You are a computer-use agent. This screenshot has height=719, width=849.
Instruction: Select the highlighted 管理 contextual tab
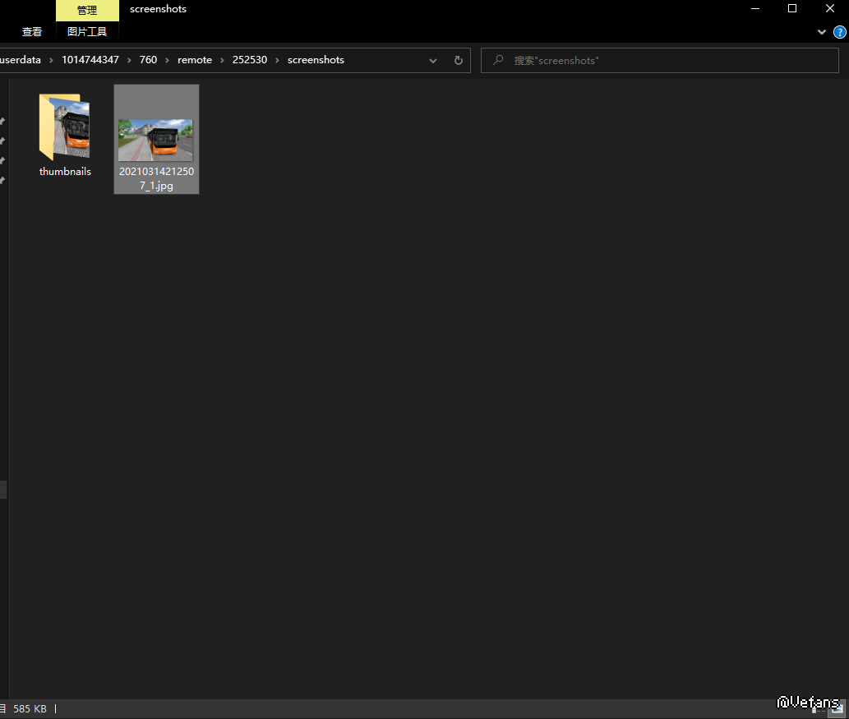tap(87, 11)
